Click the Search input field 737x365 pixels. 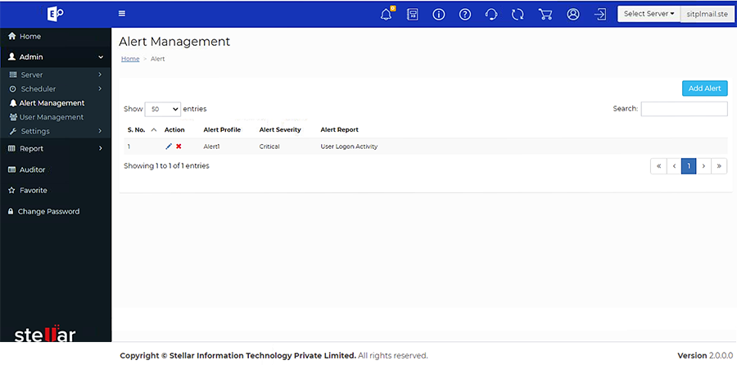point(684,109)
